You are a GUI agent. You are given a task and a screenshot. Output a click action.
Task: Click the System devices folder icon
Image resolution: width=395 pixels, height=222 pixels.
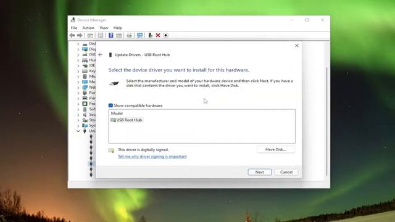85,125
